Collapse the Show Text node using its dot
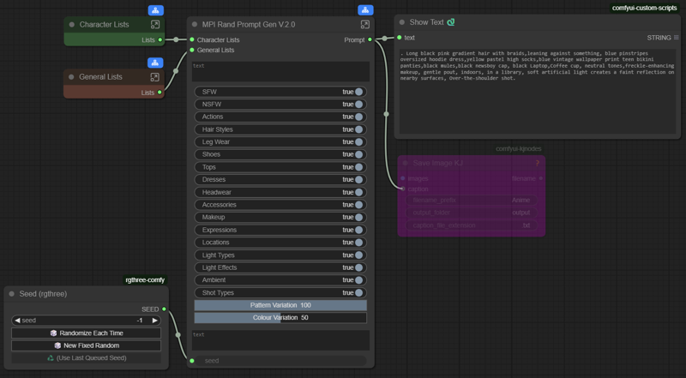686x378 pixels. 403,22
